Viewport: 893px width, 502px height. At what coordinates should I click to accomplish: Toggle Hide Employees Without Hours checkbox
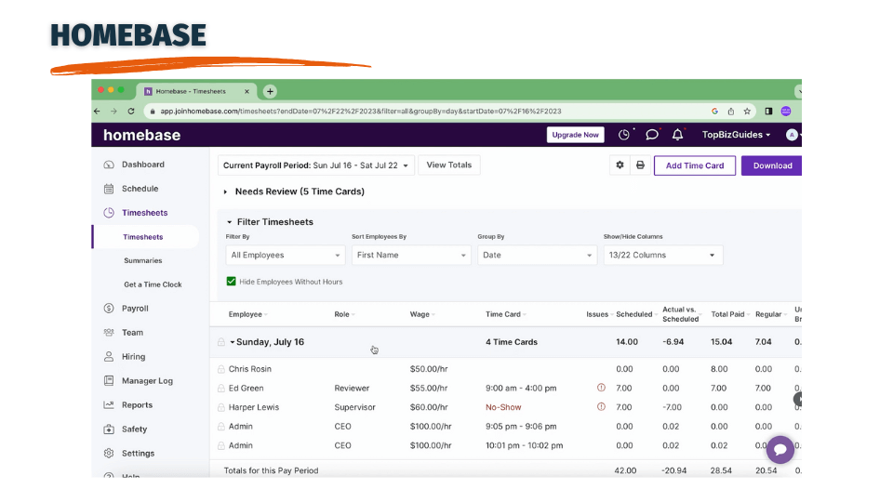[x=232, y=281]
